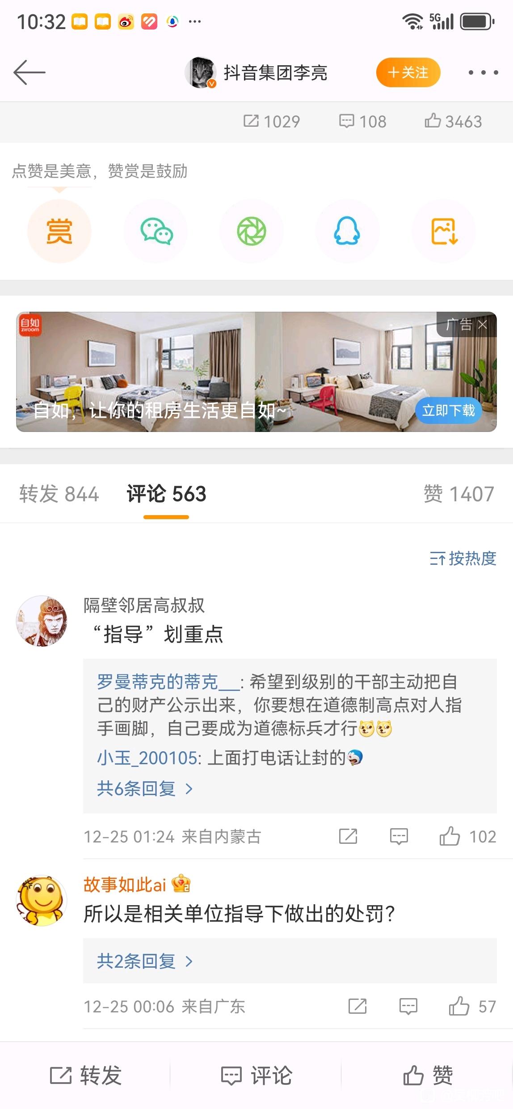Follow 抖音集团李亮 with +关注 button
The image size is (513, 1109).
click(x=408, y=72)
